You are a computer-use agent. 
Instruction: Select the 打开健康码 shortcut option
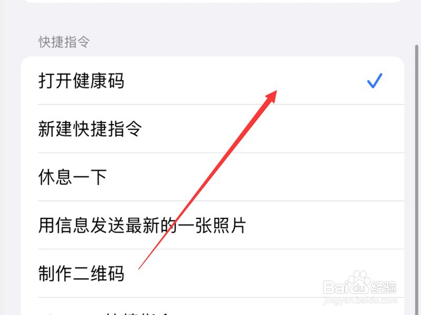[x=213, y=81]
